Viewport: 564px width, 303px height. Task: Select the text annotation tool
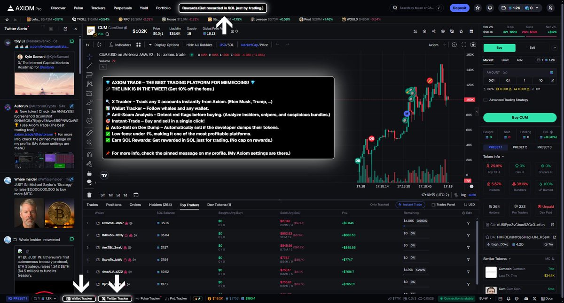(x=90, y=112)
